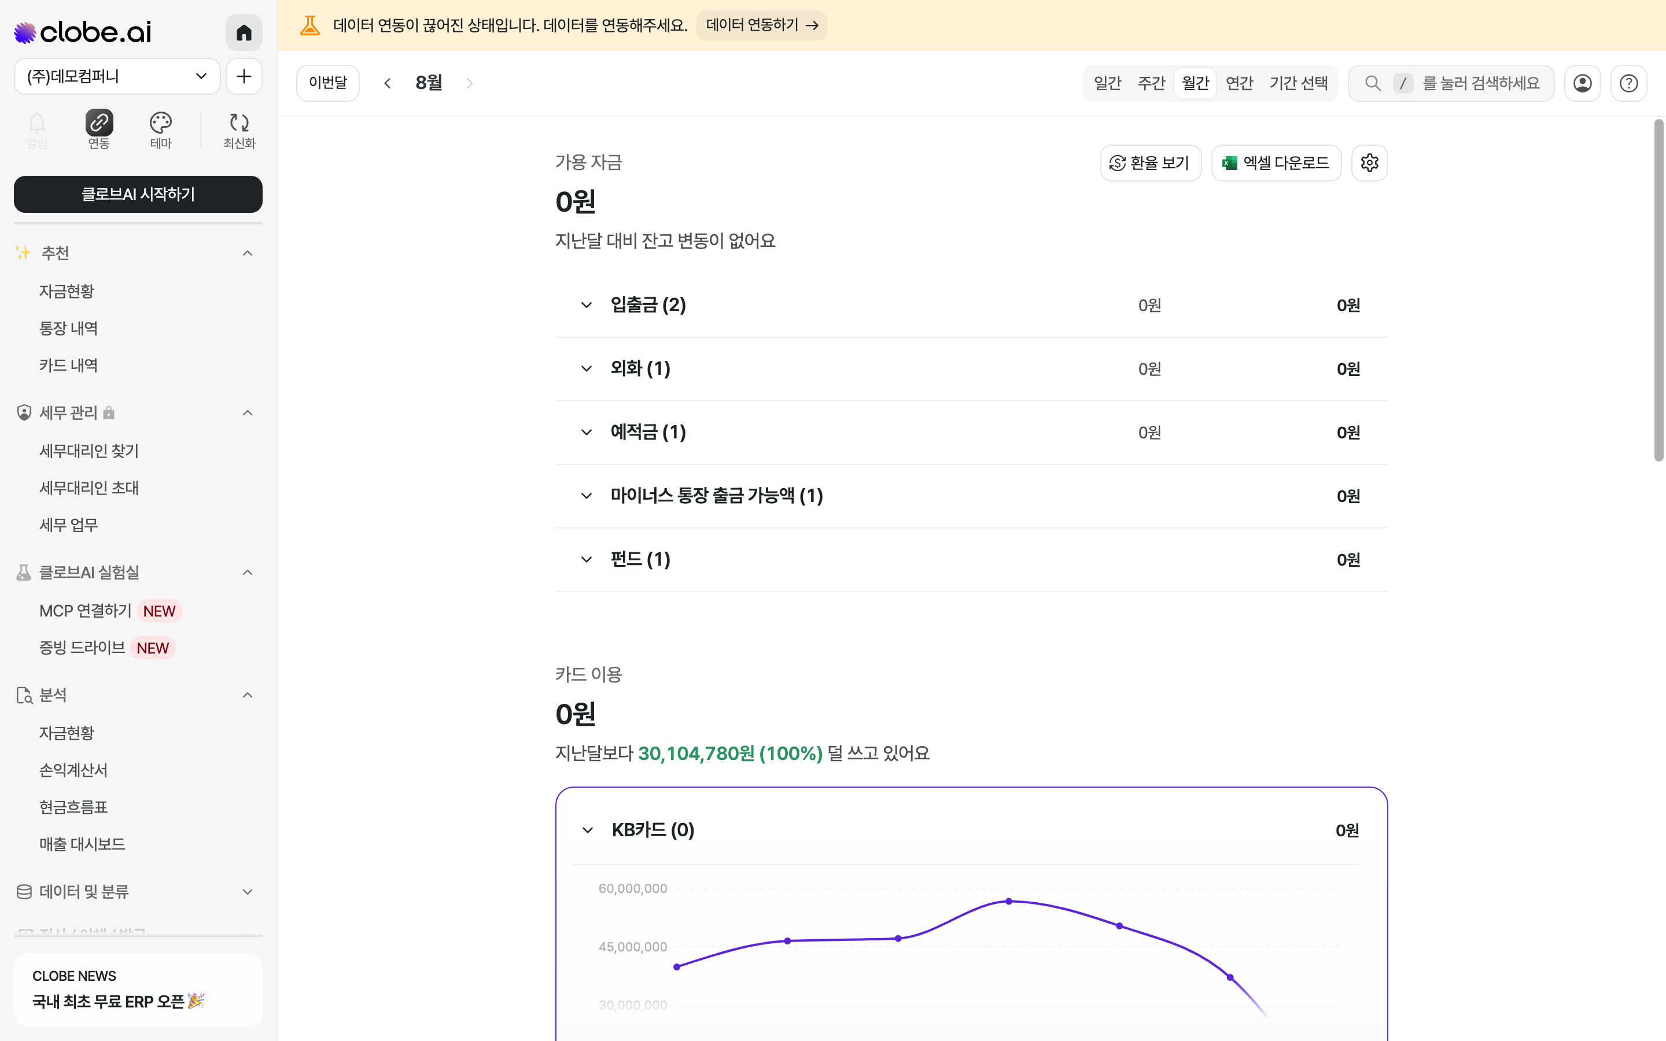This screenshot has width=1666, height=1041.
Task: Open 현금흐름표 menu item
Action: pos(73,807)
